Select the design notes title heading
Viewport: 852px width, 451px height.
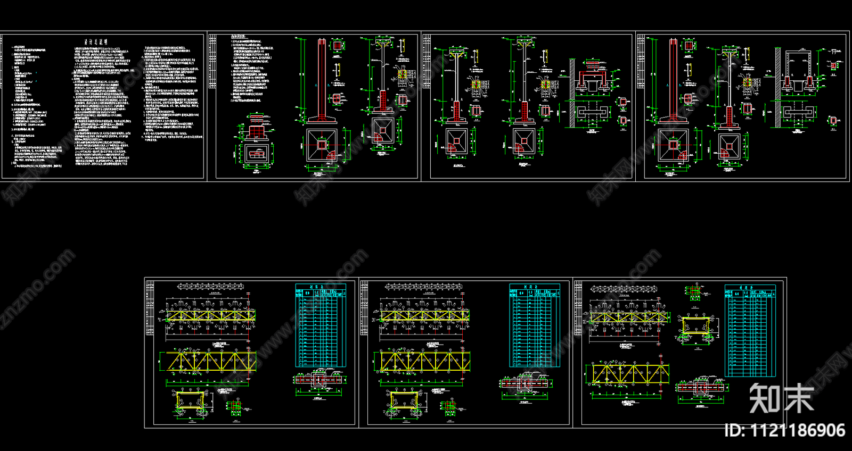(x=96, y=42)
